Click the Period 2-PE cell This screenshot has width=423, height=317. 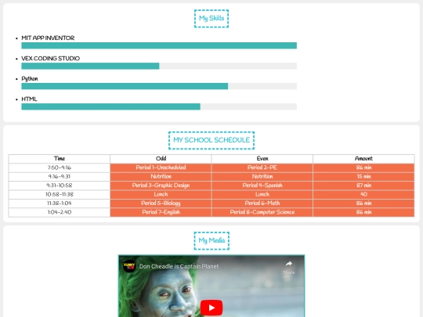click(x=262, y=168)
